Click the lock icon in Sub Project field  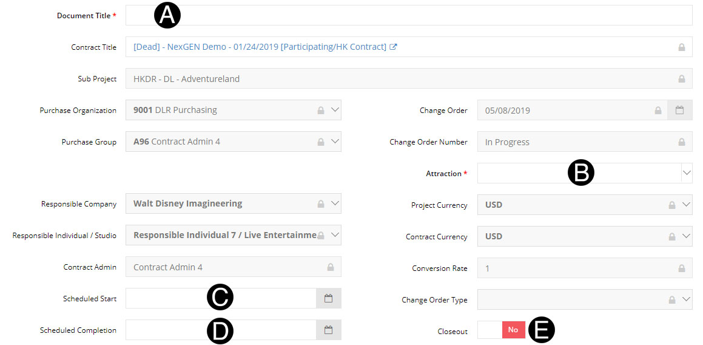tap(681, 79)
